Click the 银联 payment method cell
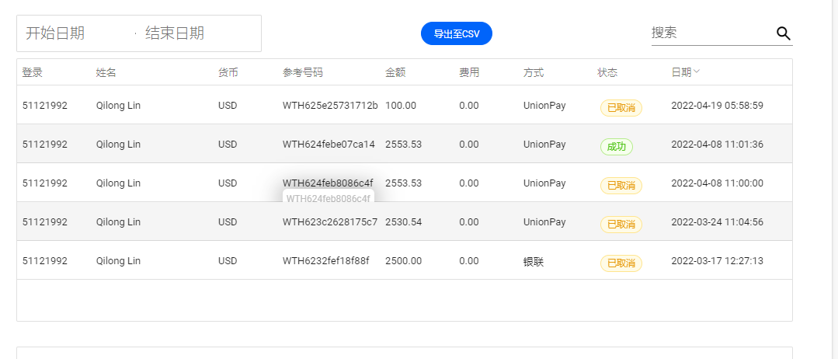 [x=534, y=262]
